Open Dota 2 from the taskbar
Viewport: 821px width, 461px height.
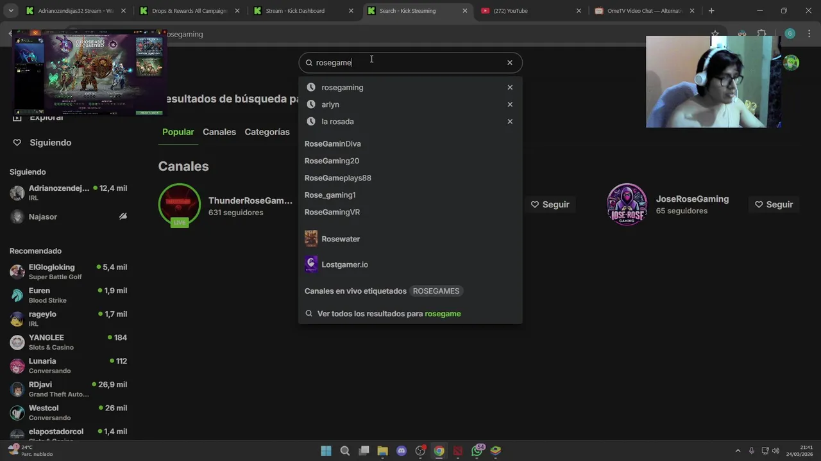point(458,451)
